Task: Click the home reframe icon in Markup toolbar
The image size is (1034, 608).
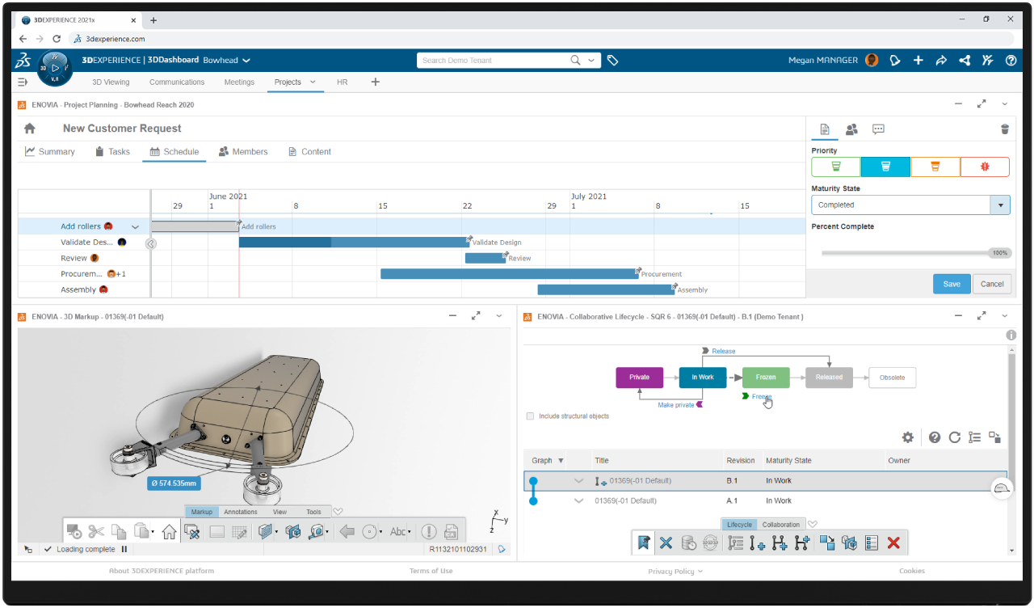Action: [169, 531]
